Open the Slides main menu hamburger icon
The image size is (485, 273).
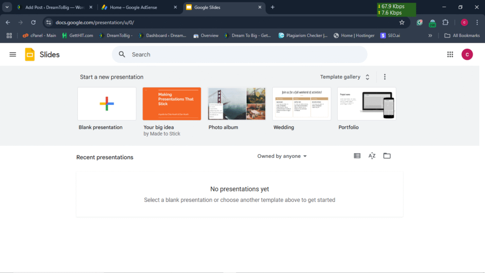click(13, 55)
